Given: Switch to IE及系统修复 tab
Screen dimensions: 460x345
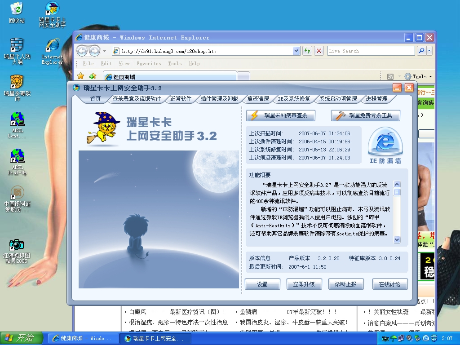Looking at the screenshot, I should click(294, 99).
